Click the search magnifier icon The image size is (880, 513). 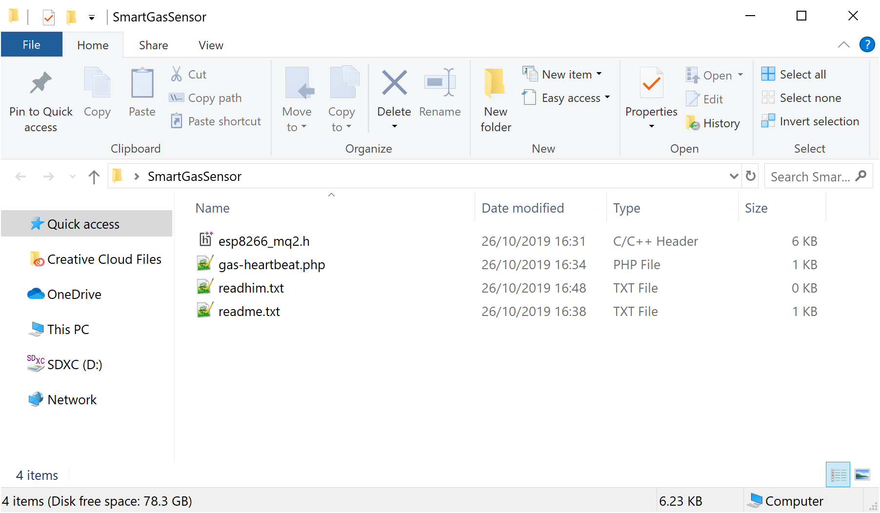[x=861, y=176]
